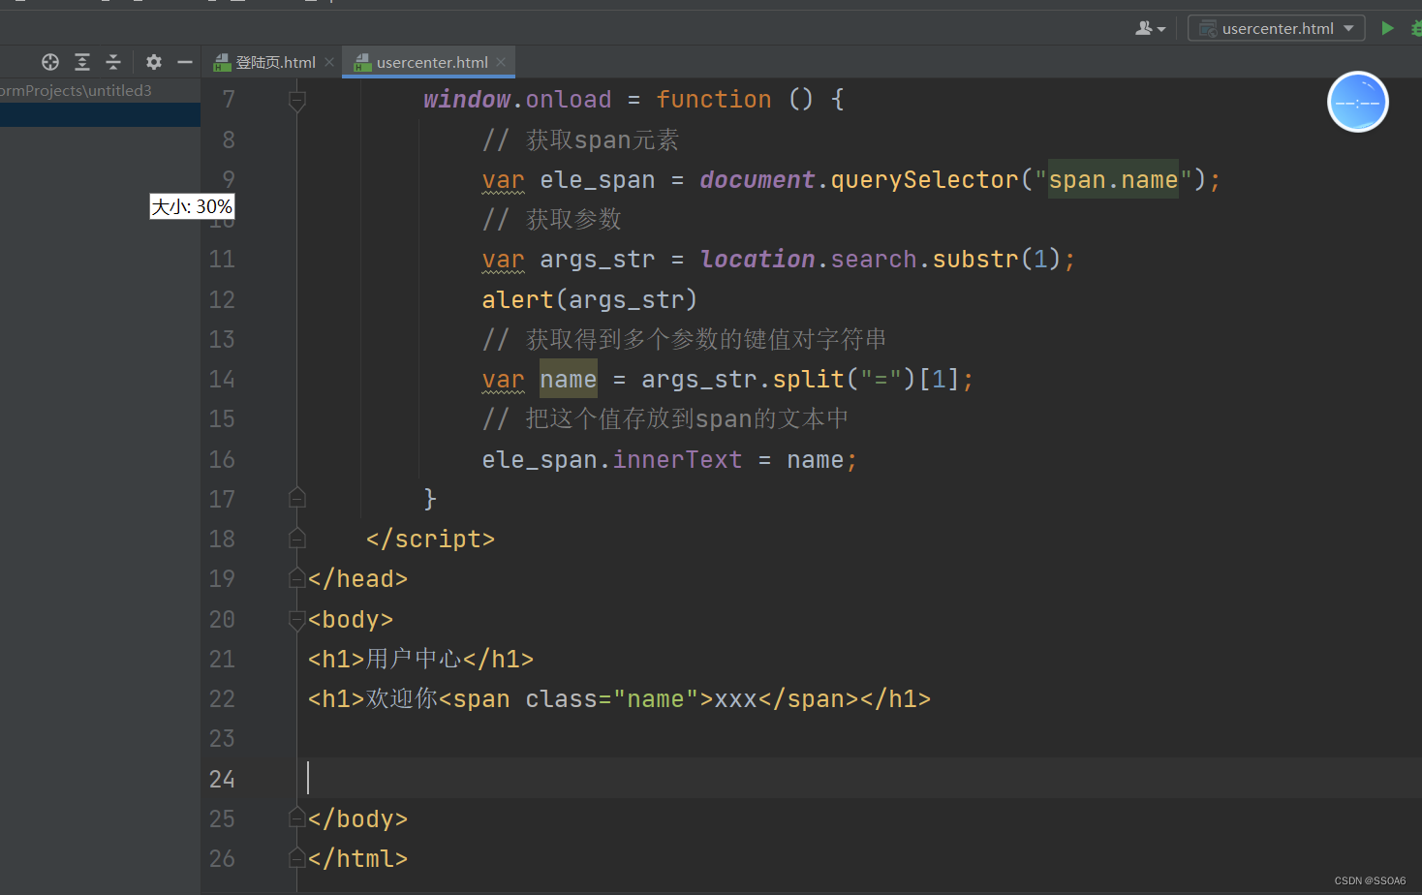Viewport: 1422px width, 895px height.
Task: Click the comment '// 把这个值存放到span的文本中'
Action: point(665,418)
